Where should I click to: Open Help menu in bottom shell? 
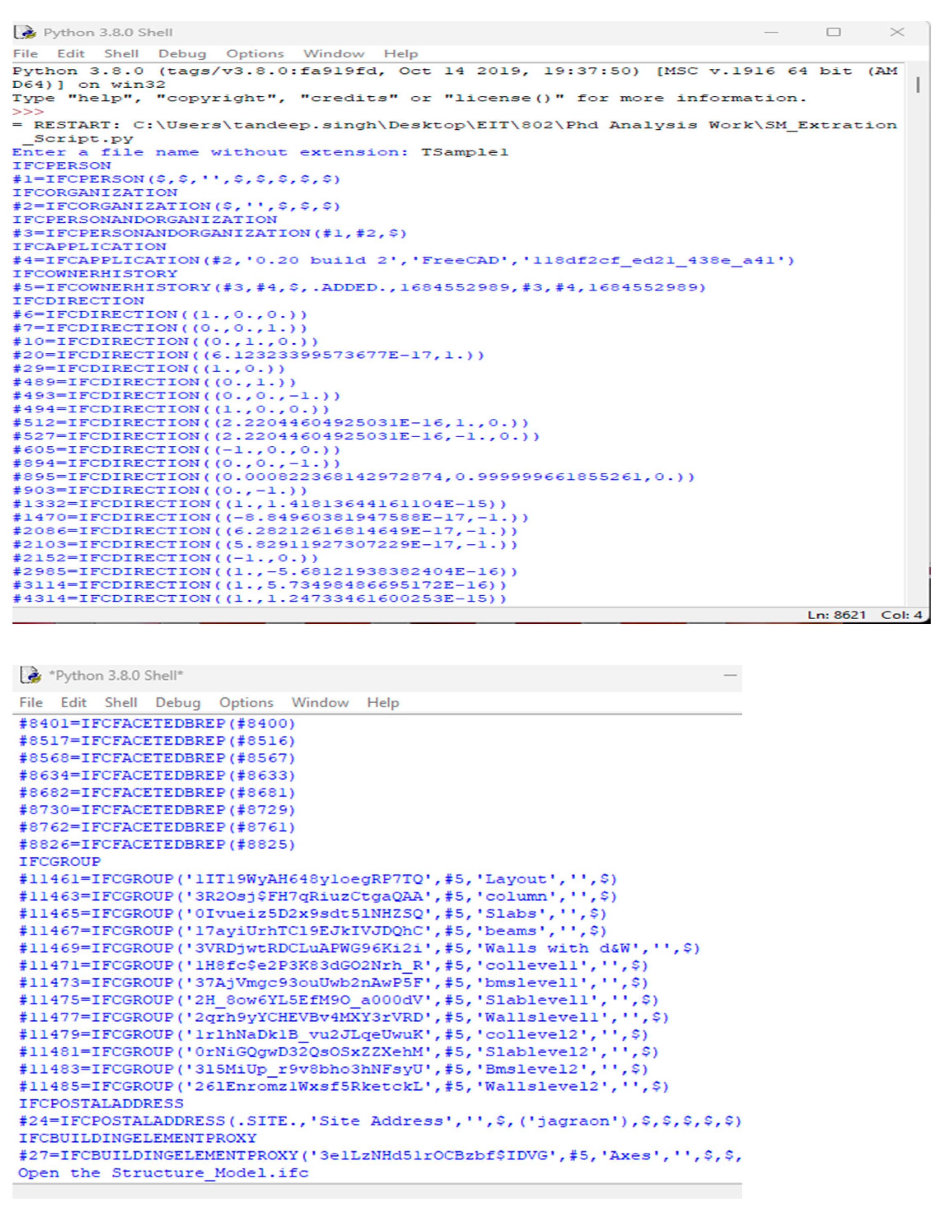coord(383,703)
